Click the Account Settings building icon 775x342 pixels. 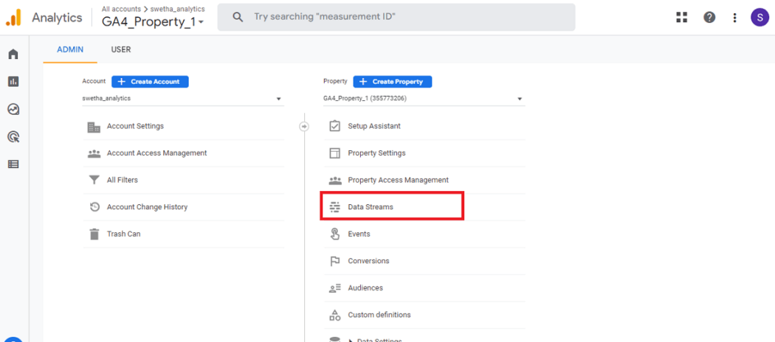point(94,126)
